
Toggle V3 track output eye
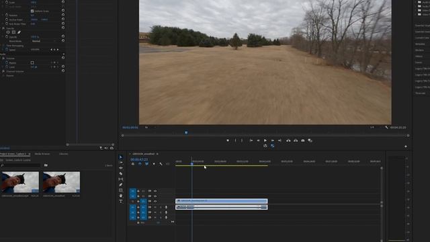click(x=155, y=191)
